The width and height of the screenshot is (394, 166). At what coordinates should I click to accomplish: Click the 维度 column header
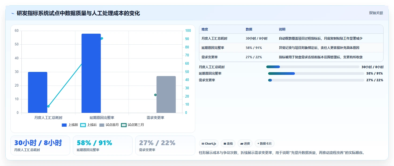click(205, 29)
